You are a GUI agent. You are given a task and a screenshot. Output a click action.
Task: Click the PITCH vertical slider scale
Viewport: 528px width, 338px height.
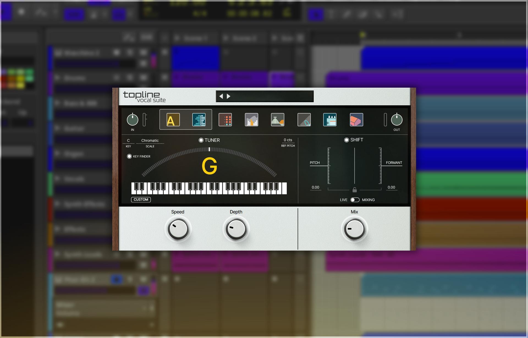(x=329, y=166)
